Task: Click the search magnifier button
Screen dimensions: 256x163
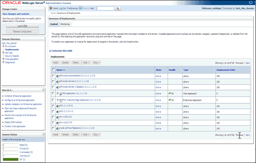Action: pyautogui.click(x=118, y=8)
